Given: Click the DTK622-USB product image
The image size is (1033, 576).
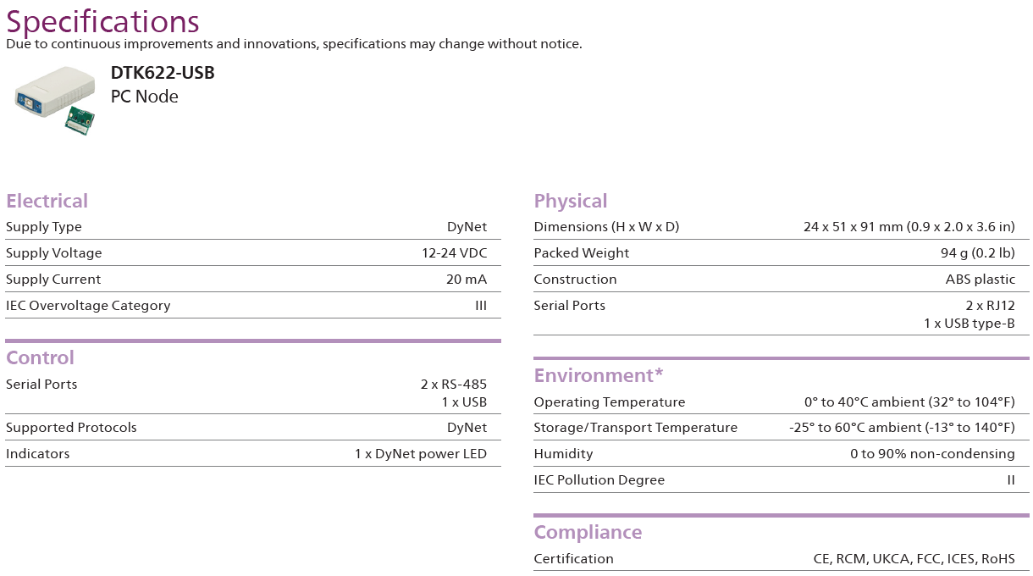Looking at the screenshot, I should coord(54,99).
